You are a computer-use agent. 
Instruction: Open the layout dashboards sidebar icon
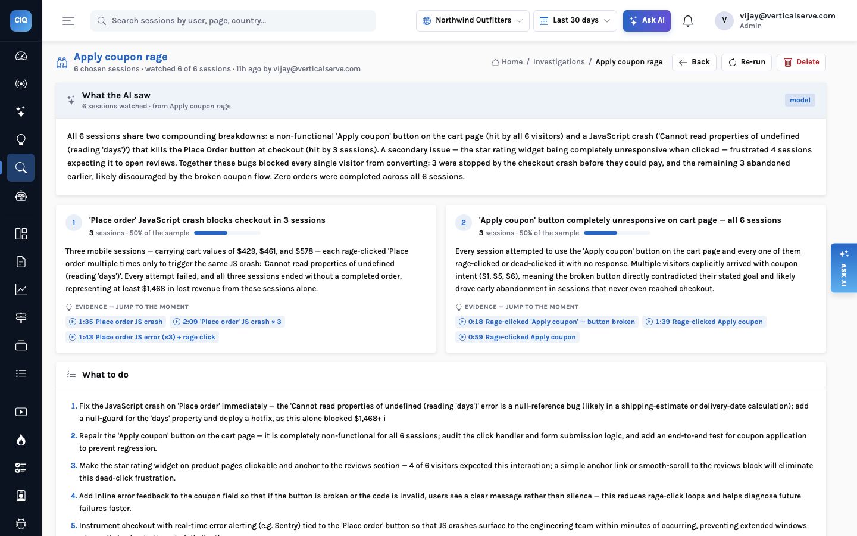tap(21, 233)
